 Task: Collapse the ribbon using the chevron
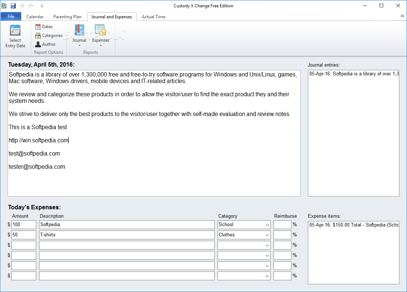(402, 16)
